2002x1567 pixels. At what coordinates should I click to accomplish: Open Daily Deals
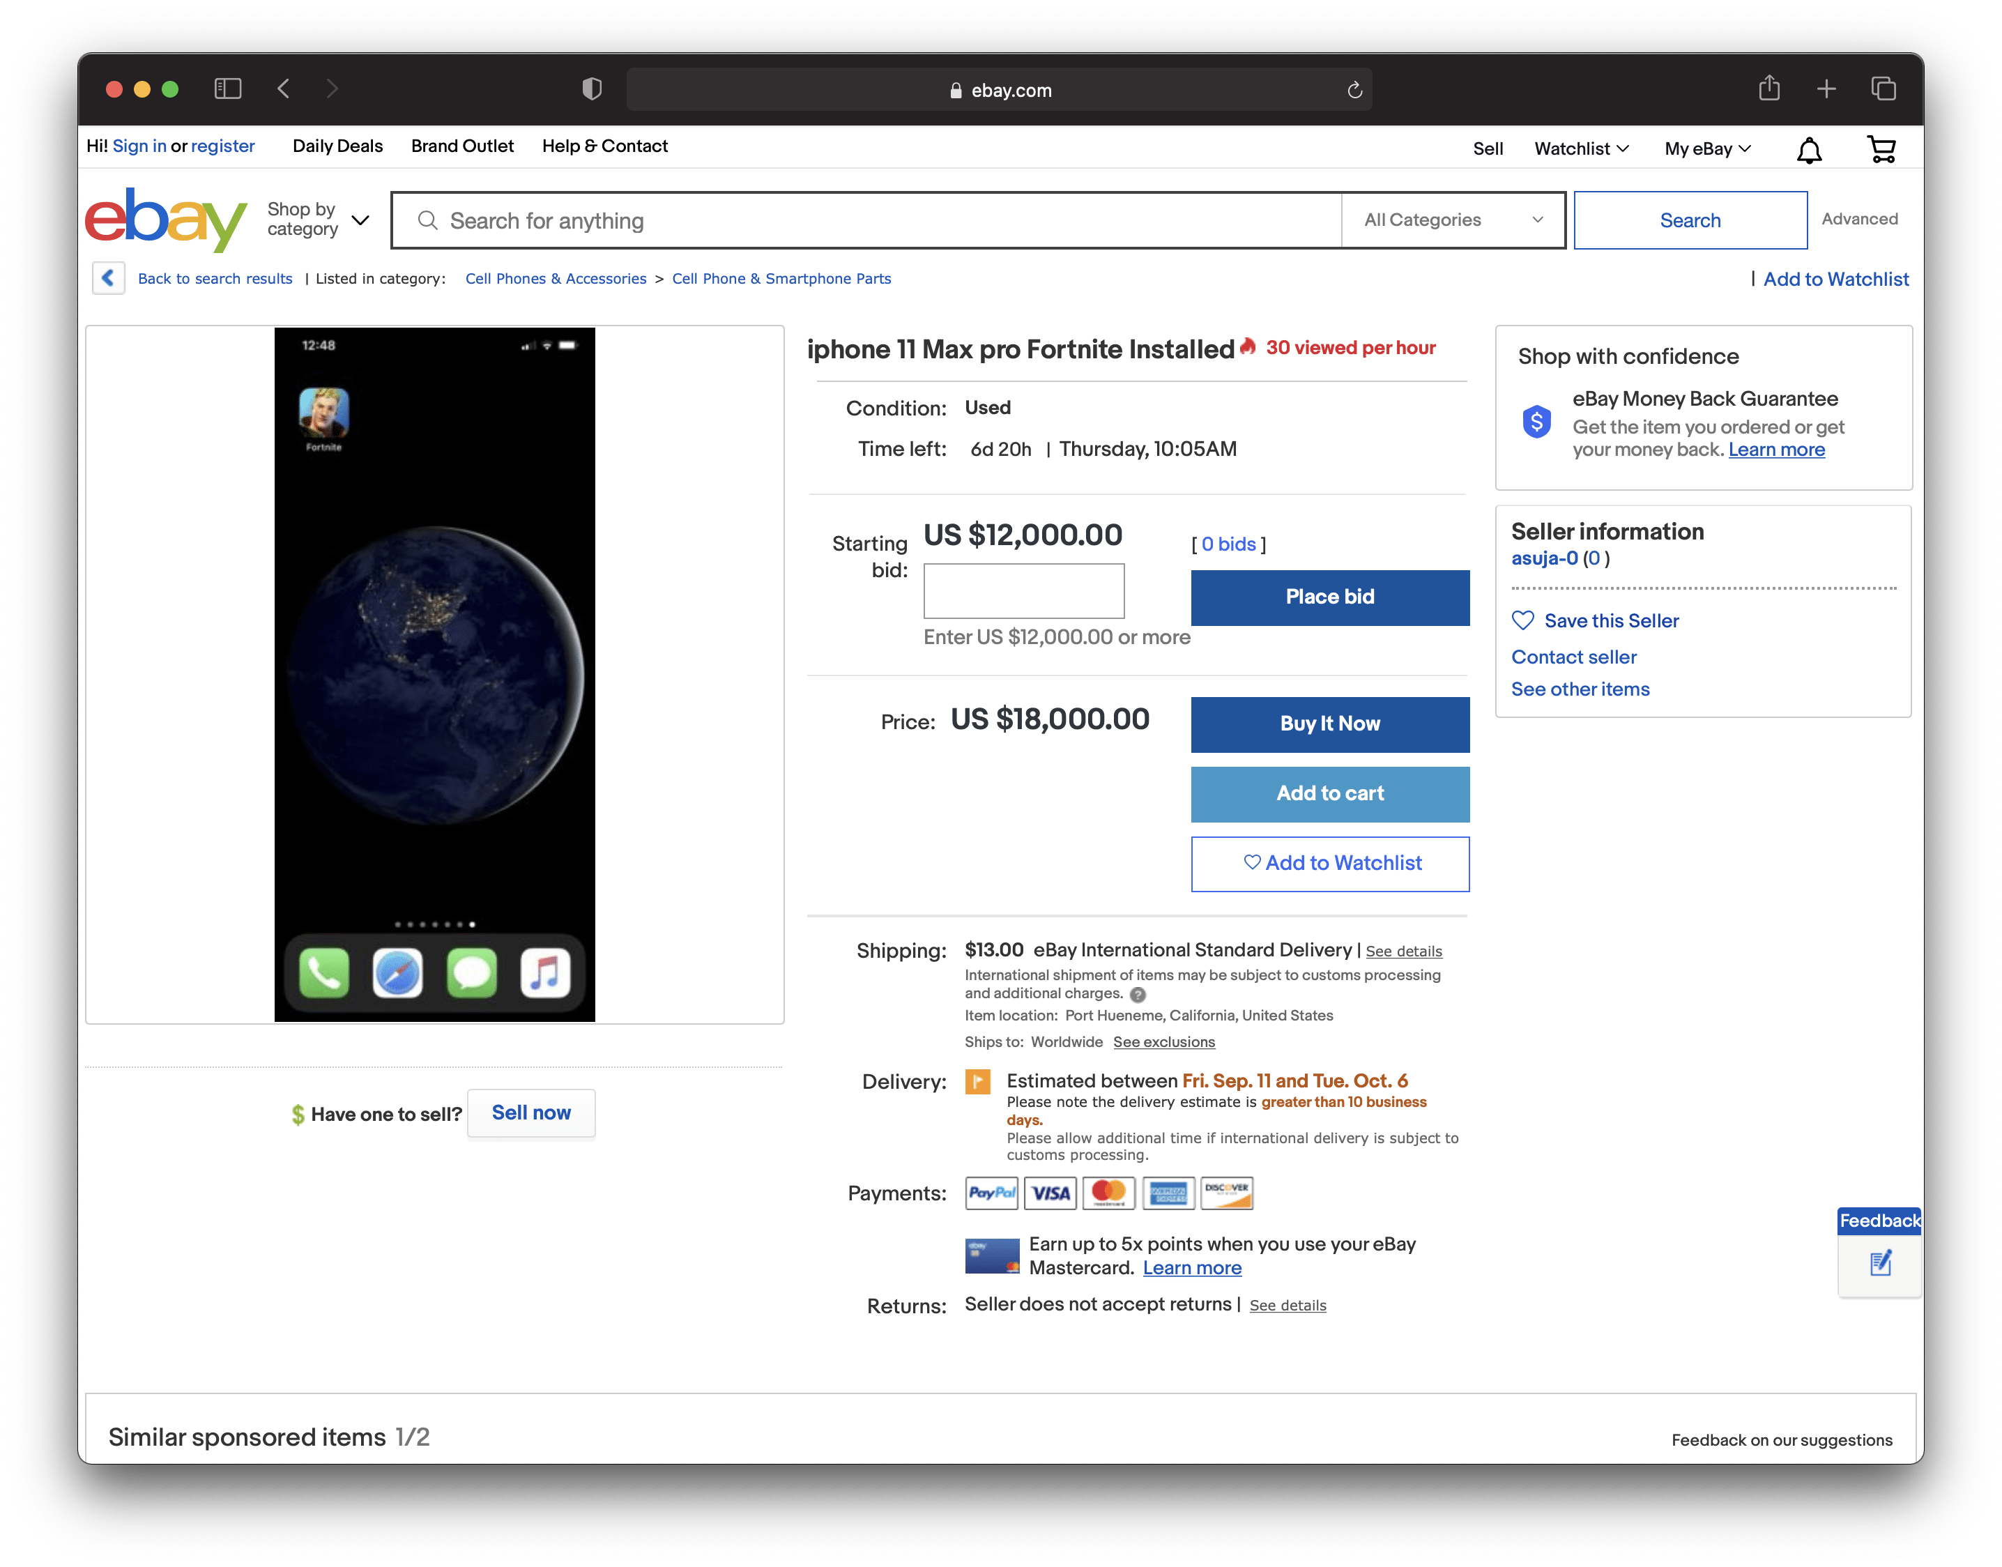click(x=337, y=146)
